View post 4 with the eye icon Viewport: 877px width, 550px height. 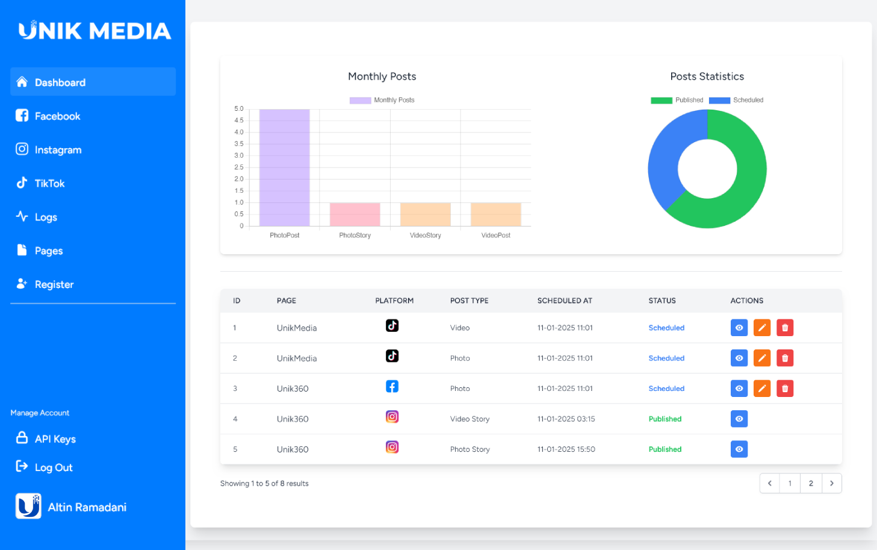coord(739,419)
